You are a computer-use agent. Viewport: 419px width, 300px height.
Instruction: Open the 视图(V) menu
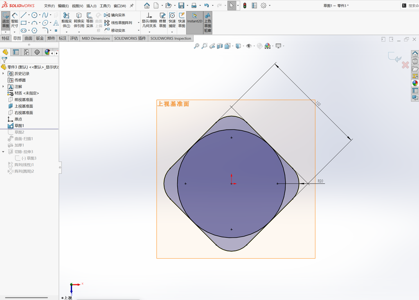tap(77, 6)
